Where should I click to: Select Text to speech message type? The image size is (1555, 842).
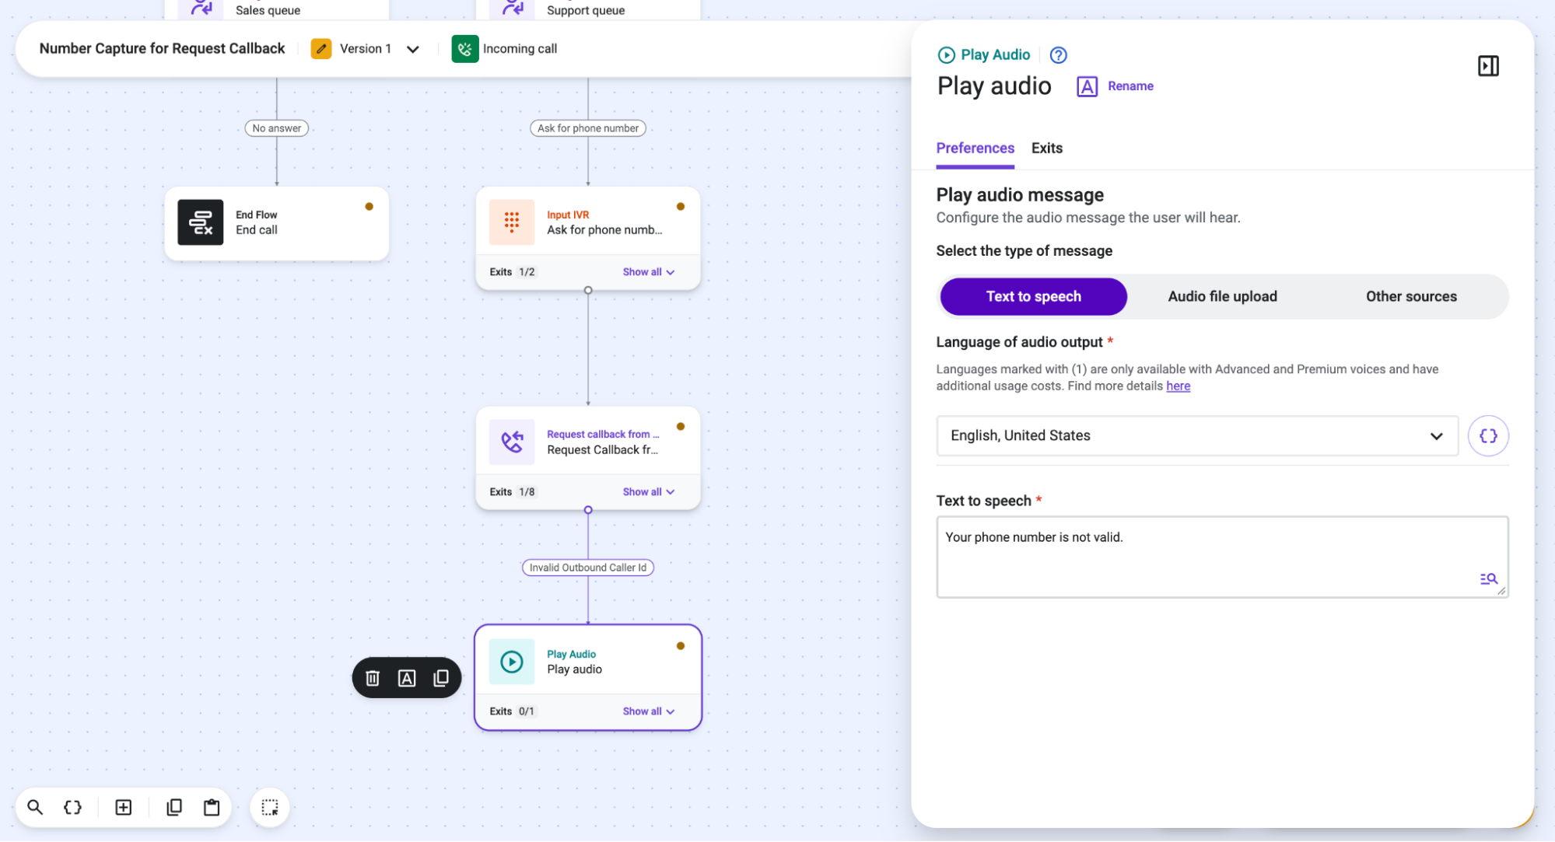tap(1033, 296)
